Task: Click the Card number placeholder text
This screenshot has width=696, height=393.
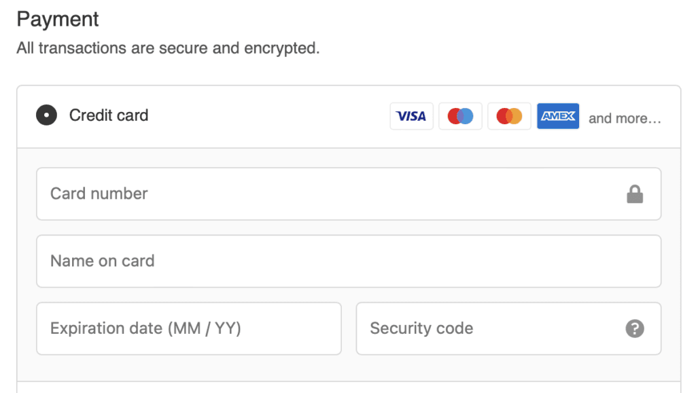Action: (98, 193)
